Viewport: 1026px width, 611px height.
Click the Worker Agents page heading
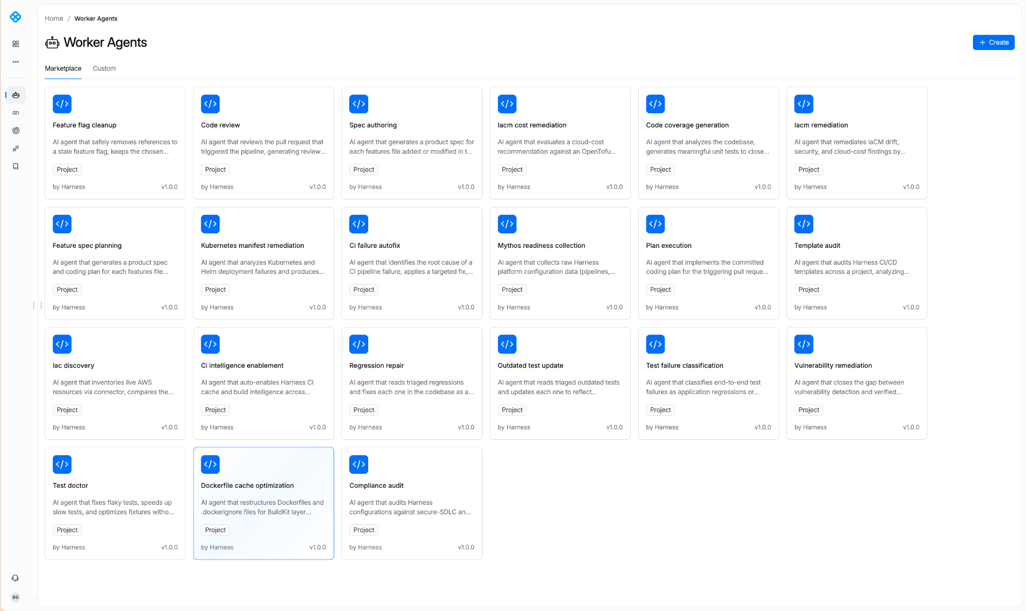pyautogui.click(x=105, y=43)
